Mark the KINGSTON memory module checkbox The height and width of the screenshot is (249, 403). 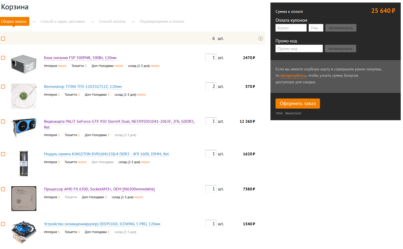tap(3, 154)
